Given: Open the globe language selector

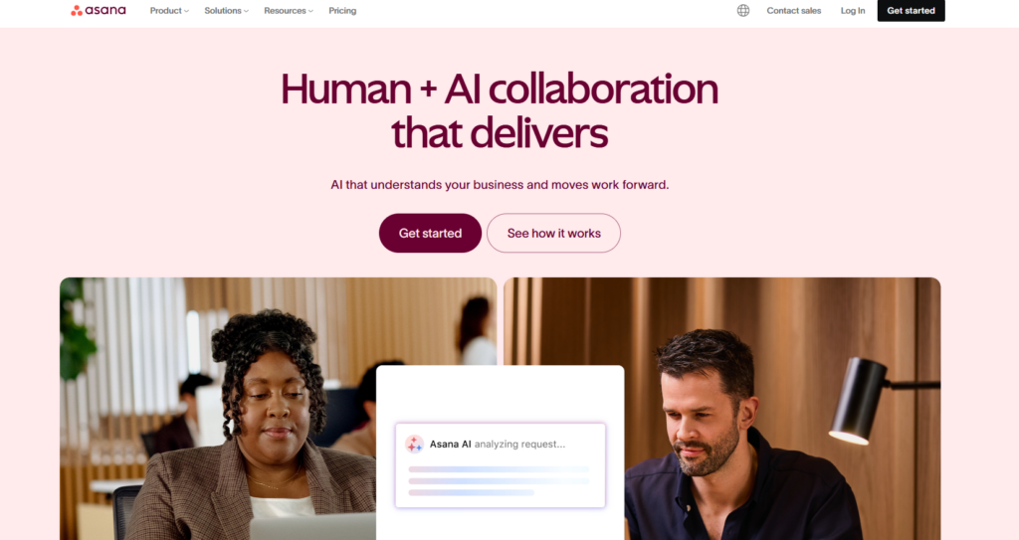Looking at the screenshot, I should coord(742,10).
